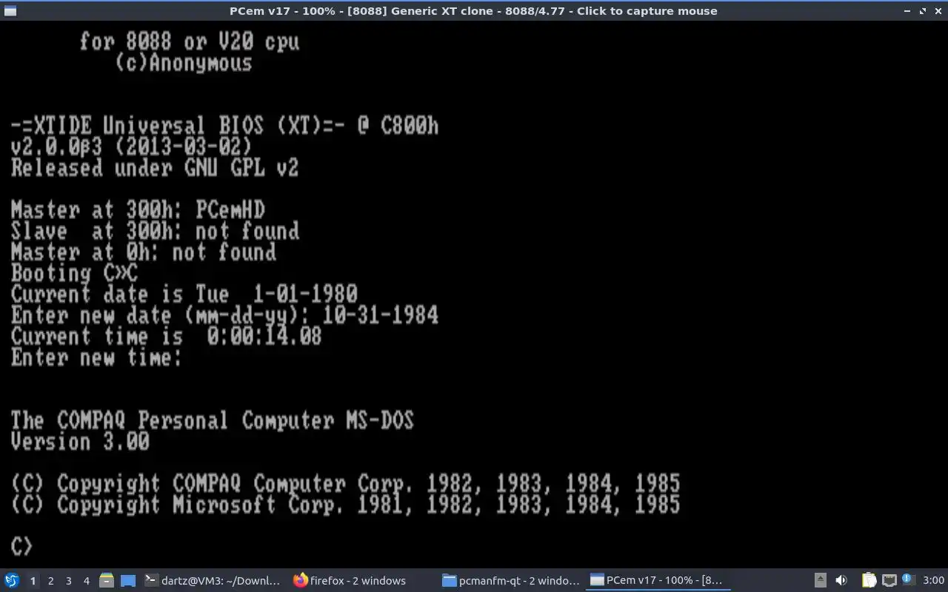This screenshot has height=592, width=948.
Task: Click the 'Copyright Microsoft Corp.' line
Action: [x=345, y=505]
